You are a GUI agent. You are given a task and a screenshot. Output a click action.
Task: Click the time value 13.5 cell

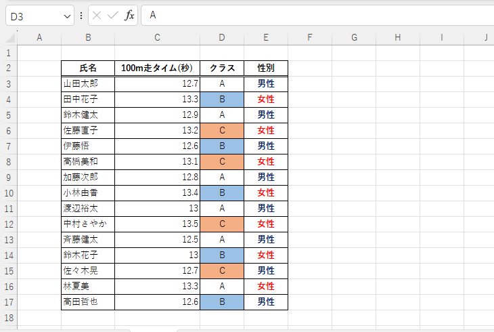pos(157,224)
